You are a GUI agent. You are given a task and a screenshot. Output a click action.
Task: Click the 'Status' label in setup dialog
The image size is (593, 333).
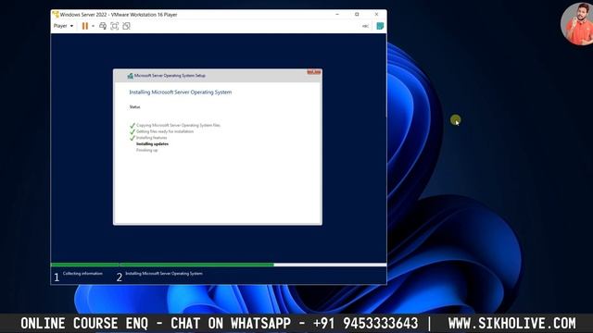134,107
